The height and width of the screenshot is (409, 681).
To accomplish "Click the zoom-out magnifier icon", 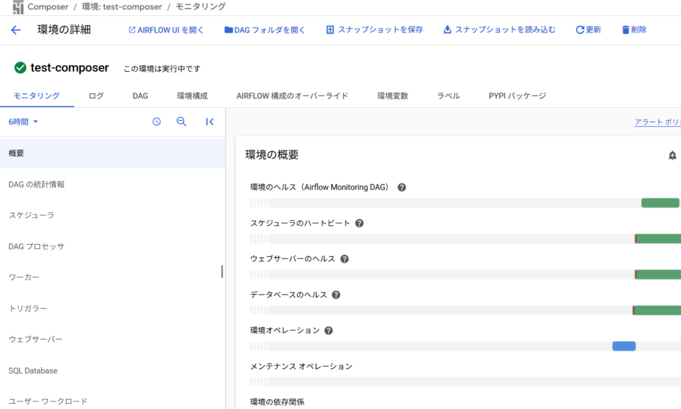I will 182,122.
